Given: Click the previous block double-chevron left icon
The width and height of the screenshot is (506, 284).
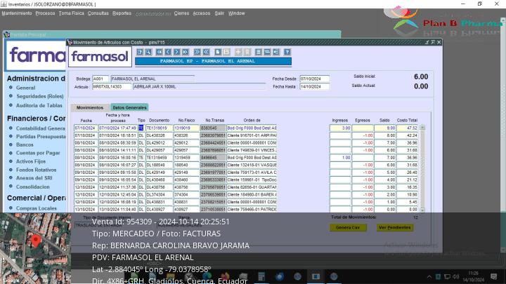Looking at the screenshot, I should [x=206, y=52].
